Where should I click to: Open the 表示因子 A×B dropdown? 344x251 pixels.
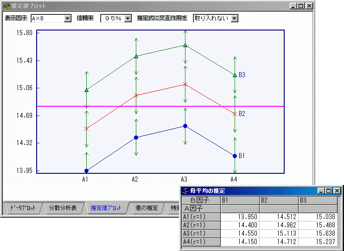pos(67,18)
